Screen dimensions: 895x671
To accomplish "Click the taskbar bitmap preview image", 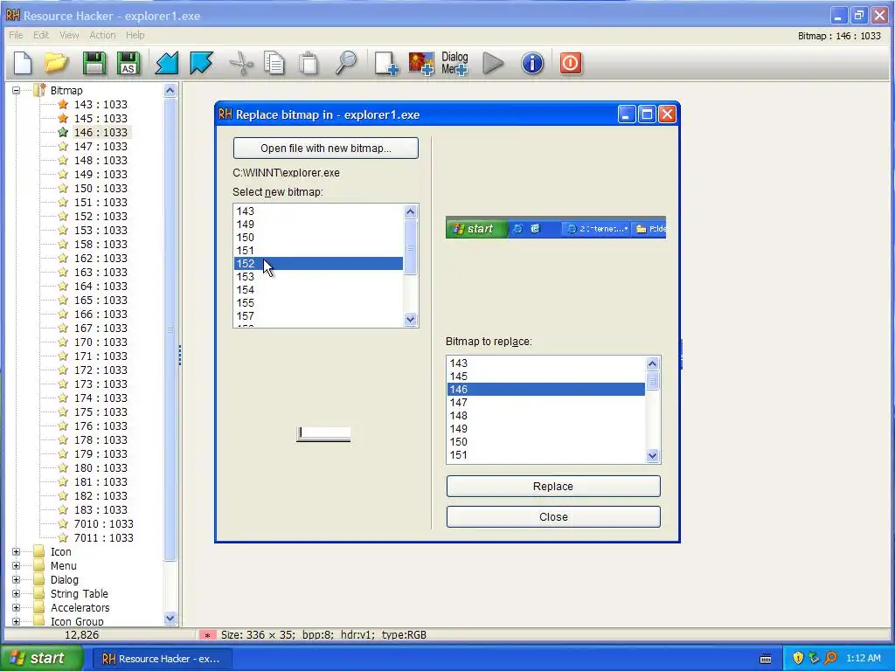I will [555, 228].
